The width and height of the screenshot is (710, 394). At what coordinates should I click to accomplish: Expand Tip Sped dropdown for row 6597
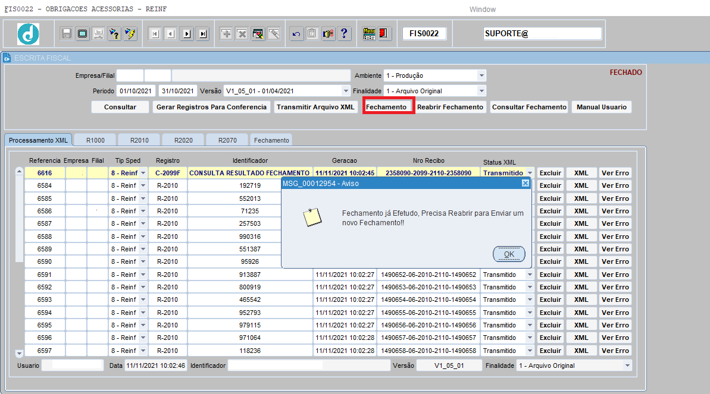coord(143,351)
